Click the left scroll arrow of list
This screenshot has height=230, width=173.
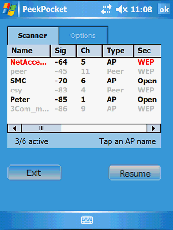click(14, 128)
